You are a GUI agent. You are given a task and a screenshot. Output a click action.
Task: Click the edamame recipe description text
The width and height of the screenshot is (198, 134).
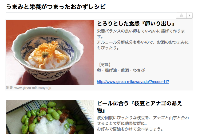pos(143,123)
